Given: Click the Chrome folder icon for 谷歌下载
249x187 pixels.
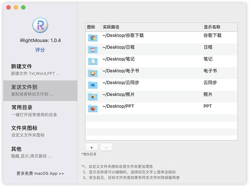Looking at the screenshot, I should click(93, 37).
